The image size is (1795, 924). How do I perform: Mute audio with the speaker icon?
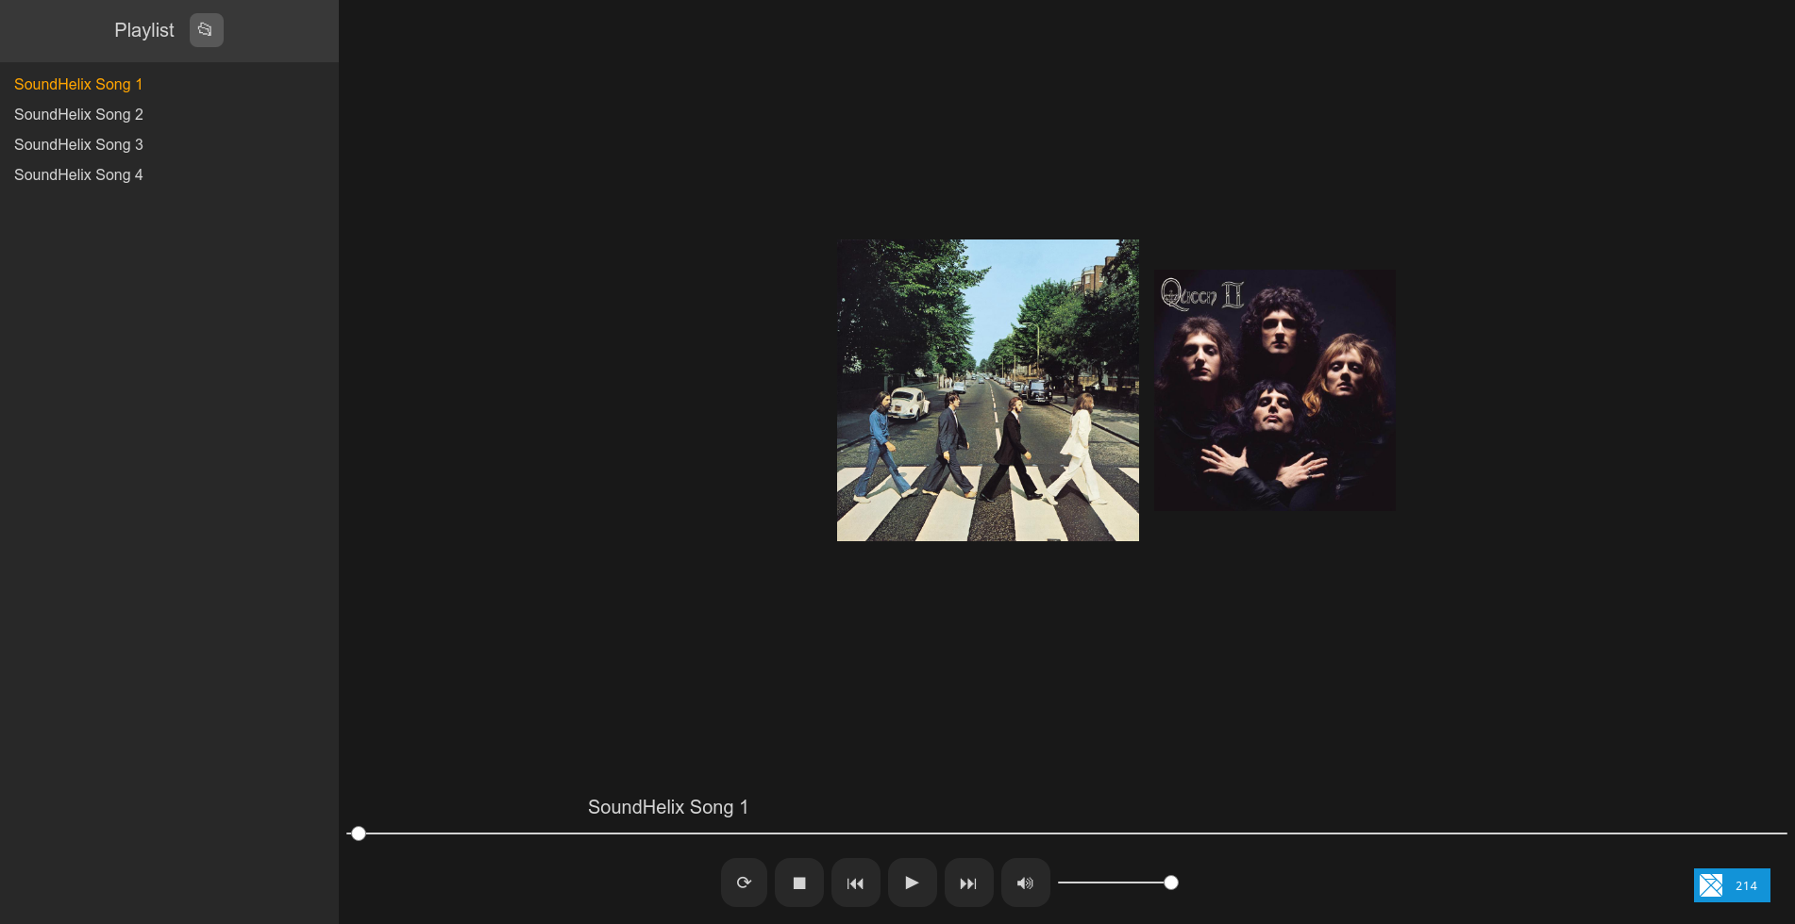click(x=1026, y=883)
